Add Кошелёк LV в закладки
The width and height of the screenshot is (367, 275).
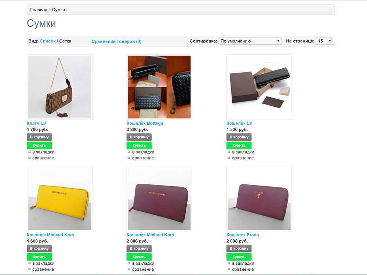pos(243,152)
